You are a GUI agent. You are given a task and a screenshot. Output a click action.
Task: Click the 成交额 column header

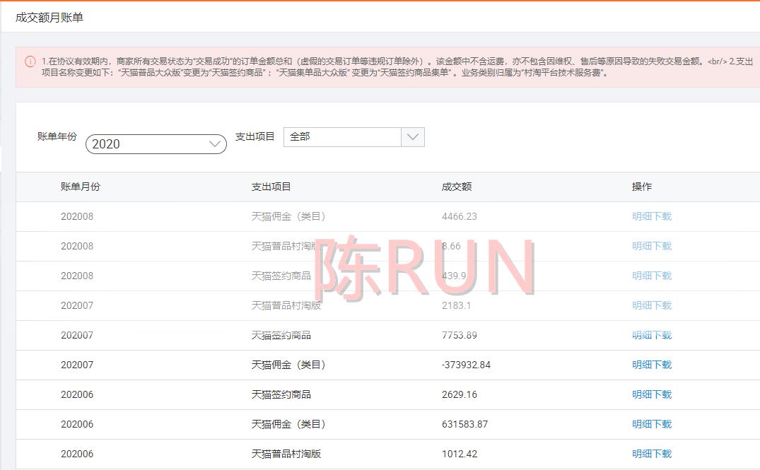point(457,187)
